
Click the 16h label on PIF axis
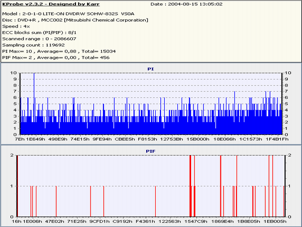point(17,221)
